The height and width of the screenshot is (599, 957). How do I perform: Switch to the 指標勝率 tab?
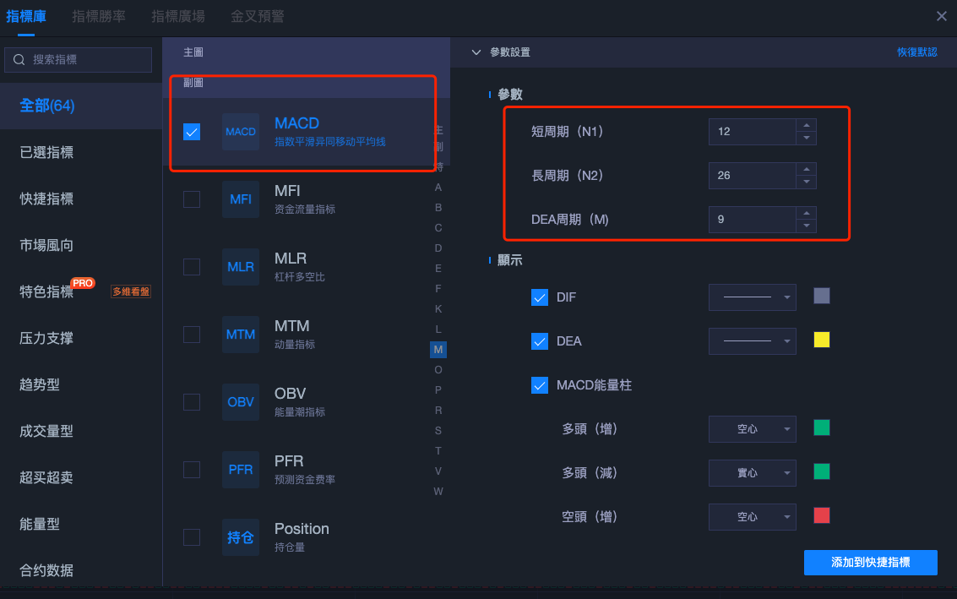[99, 16]
